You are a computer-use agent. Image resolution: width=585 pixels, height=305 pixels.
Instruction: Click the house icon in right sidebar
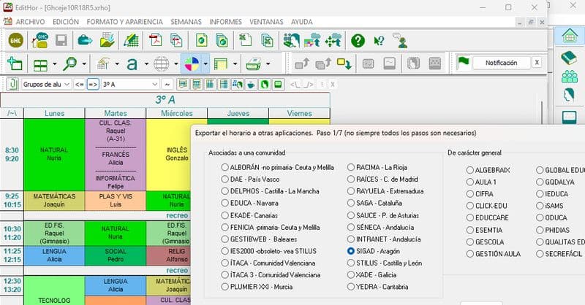[570, 36]
